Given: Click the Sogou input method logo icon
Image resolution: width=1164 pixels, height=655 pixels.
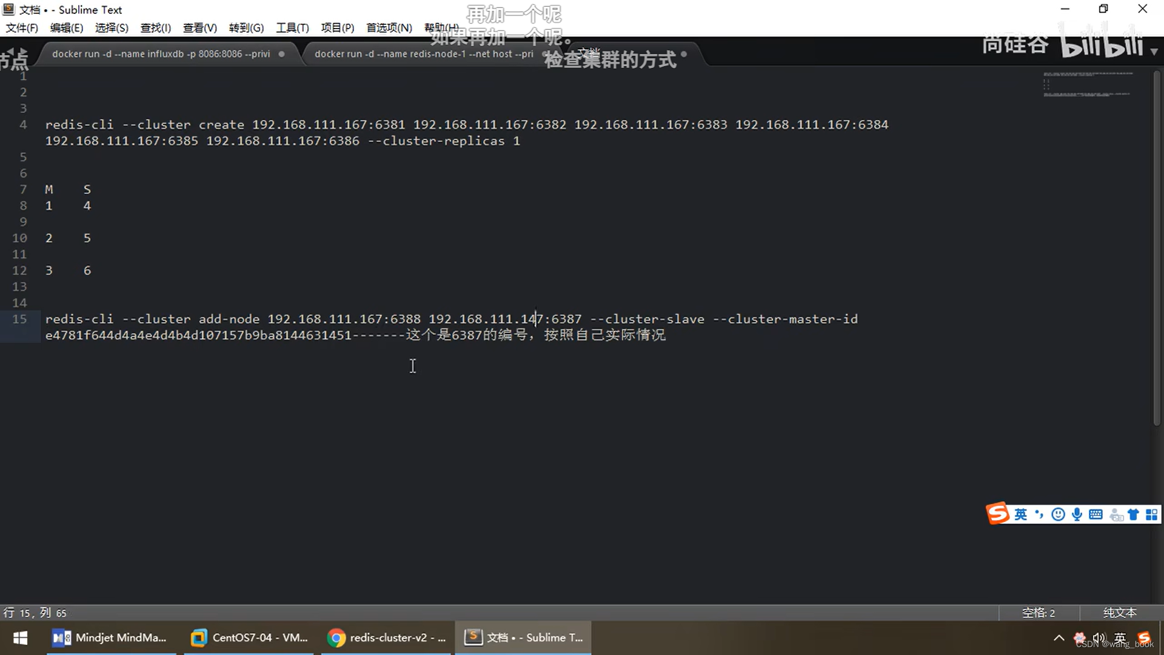Looking at the screenshot, I should 998,514.
